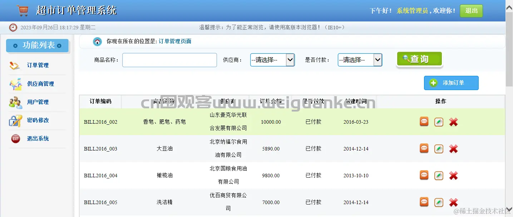Delete order BILL2016_003 with red X
The width and height of the screenshot is (513, 217).
(x=453, y=149)
